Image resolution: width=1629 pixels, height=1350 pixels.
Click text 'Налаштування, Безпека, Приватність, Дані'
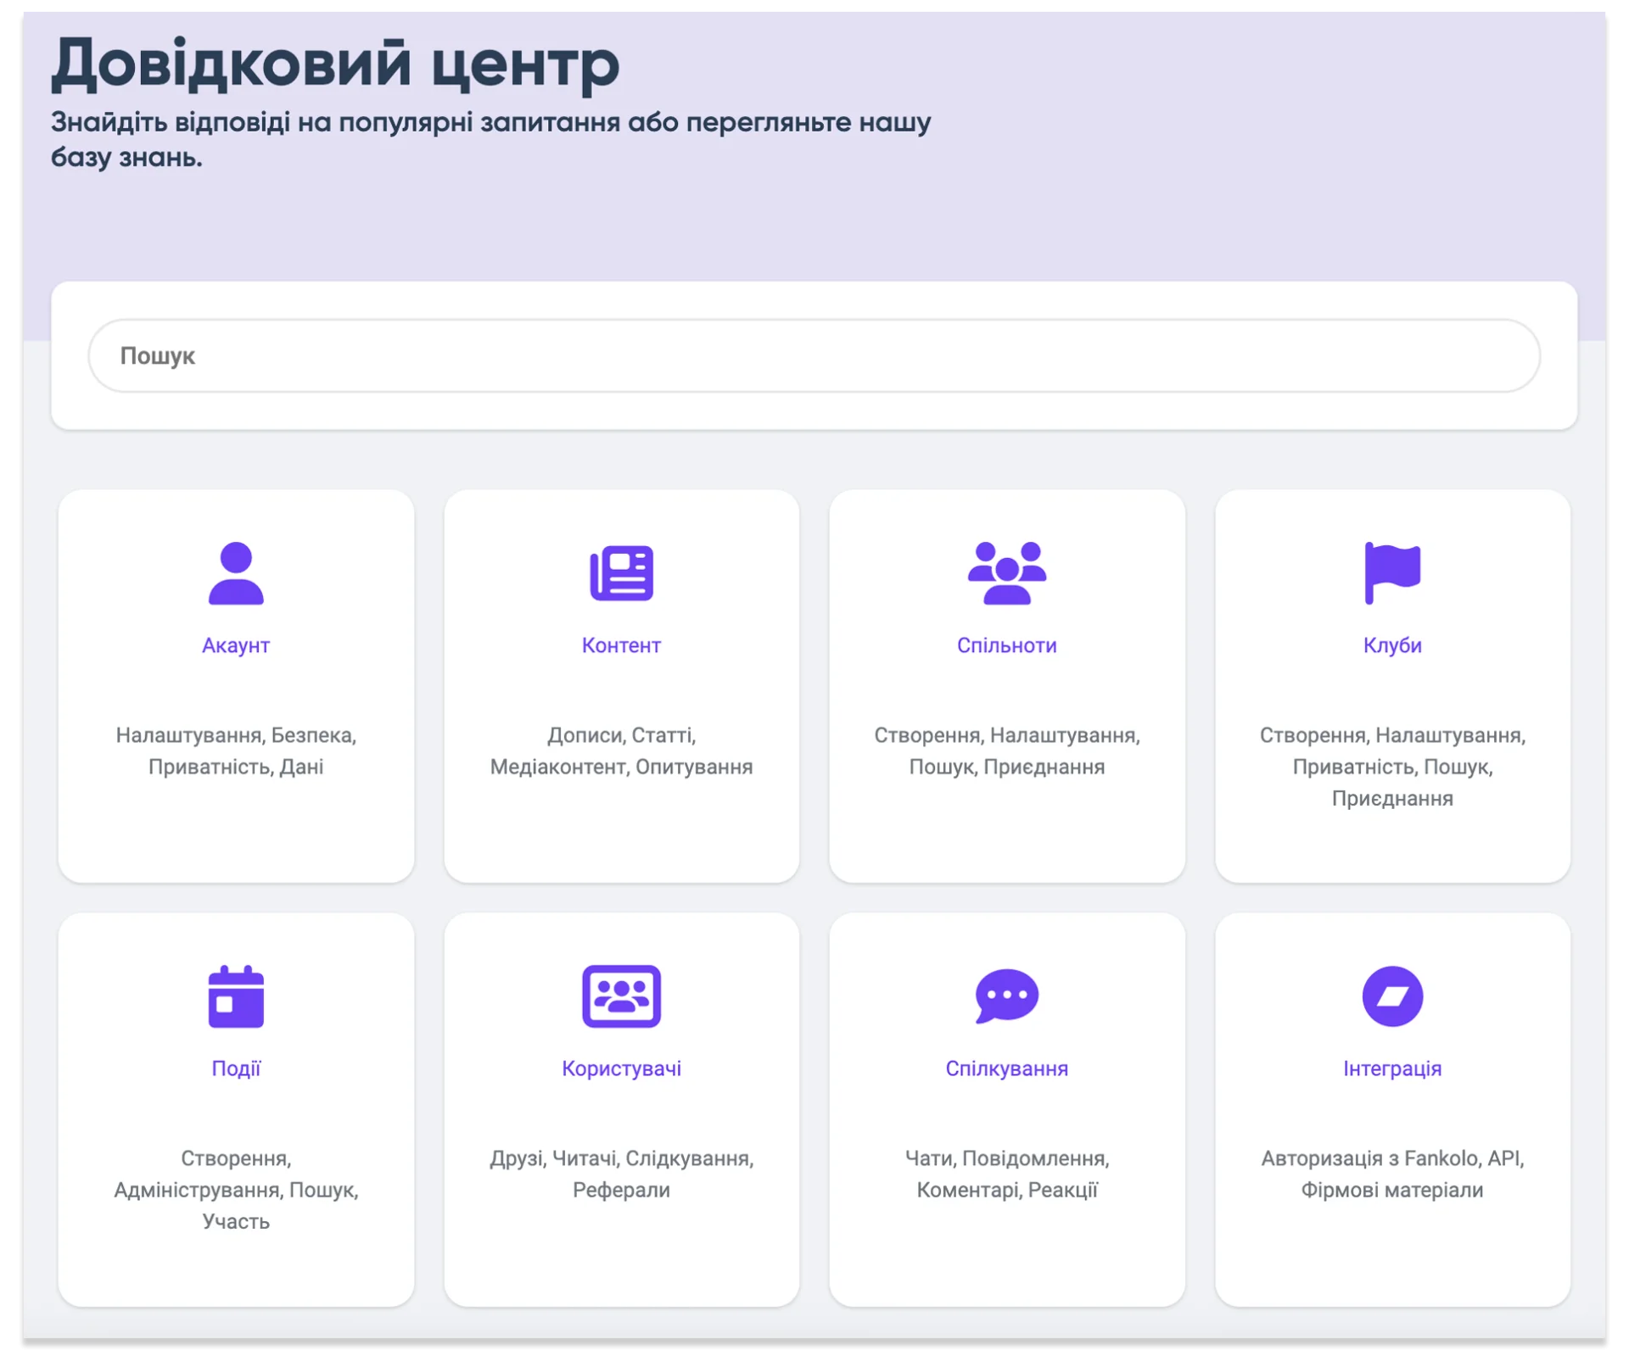click(236, 750)
